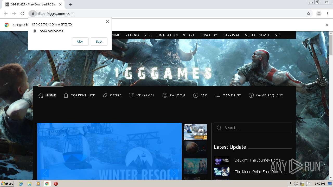The width and height of the screenshot is (333, 187).
Task: Block notifications from igg-games.com
Action: click(99, 42)
